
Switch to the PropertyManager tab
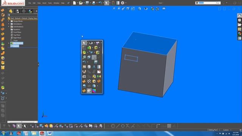(x=17, y=11)
